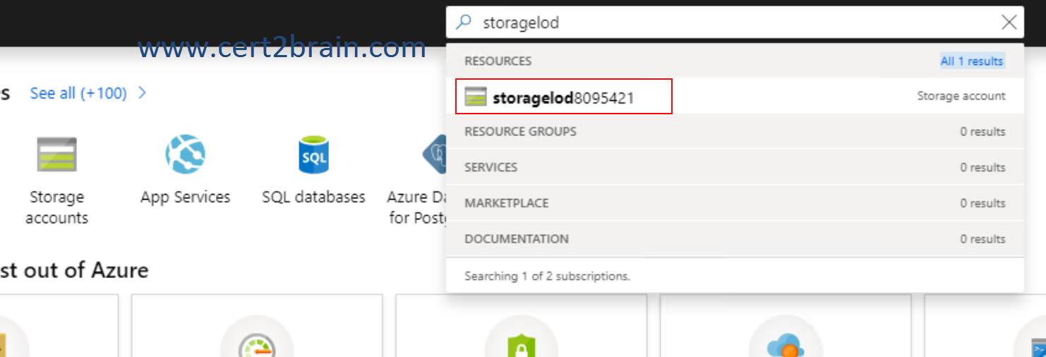The height and width of the screenshot is (357, 1046).
Task: Open the Storage accounts icon
Action: pyautogui.click(x=56, y=155)
